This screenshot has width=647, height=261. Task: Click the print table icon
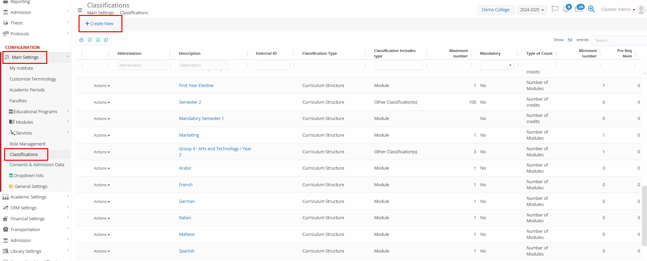(81, 40)
